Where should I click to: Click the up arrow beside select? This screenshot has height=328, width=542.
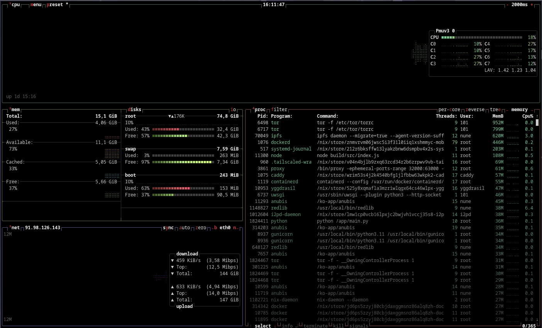tap(251, 326)
